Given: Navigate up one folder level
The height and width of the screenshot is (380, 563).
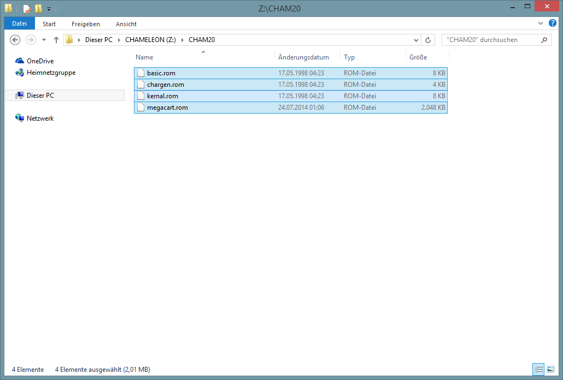Looking at the screenshot, I should point(56,40).
